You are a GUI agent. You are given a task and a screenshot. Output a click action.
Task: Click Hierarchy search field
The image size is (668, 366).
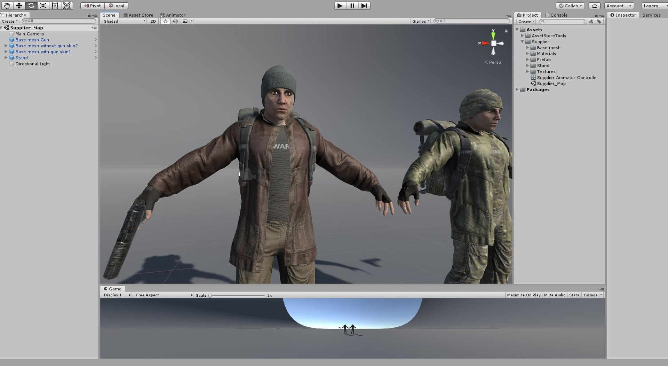59,21
